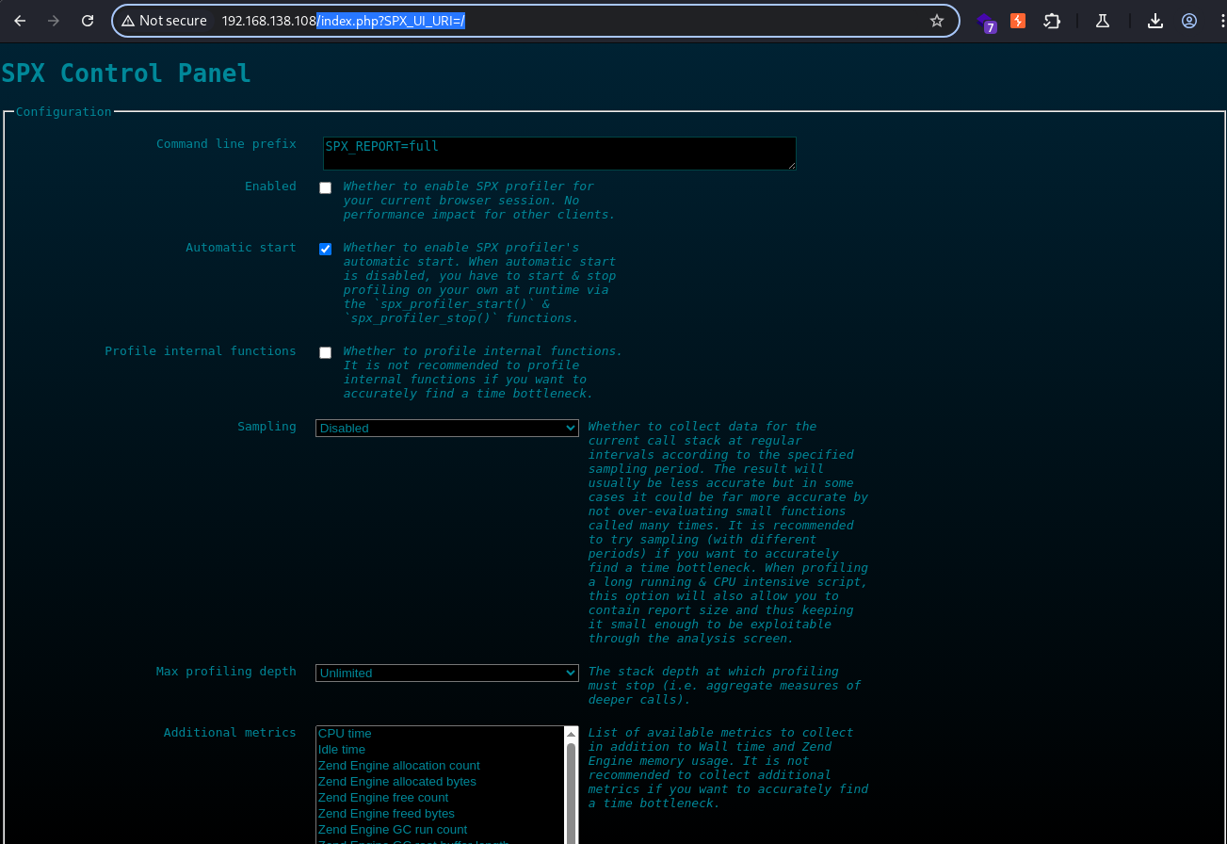The height and width of the screenshot is (844, 1227).
Task: Select Zend Engine free count
Action: [440, 798]
